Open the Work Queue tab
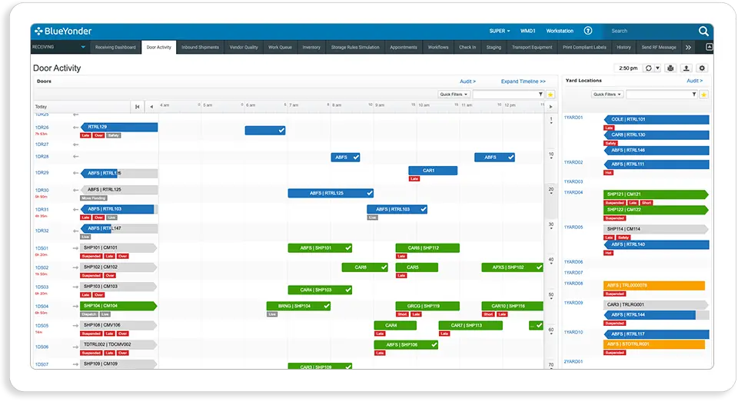 [x=280, y=47]
